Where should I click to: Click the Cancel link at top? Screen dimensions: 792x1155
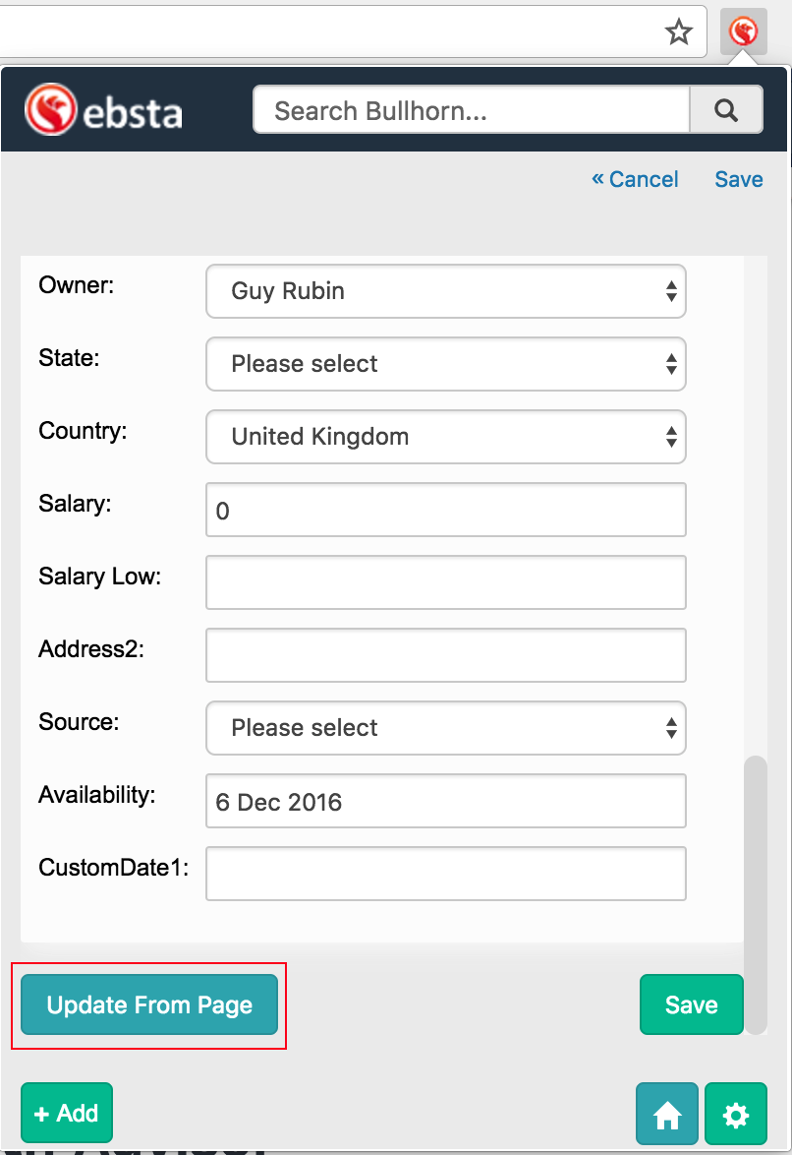coord(635,179)
